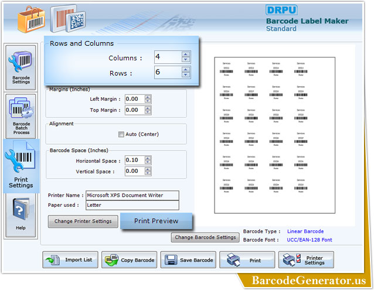Enable the Auto (Center) alignment checkbox
374x290 pixels.
pyautogui.click(x=121, y=134)
